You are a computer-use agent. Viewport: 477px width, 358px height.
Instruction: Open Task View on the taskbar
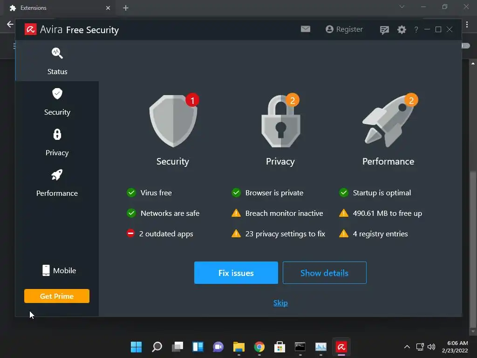coord(177,347)
